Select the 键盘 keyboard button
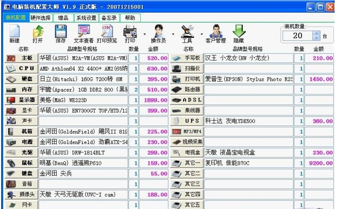338x209 pixels. click(21, 174)
